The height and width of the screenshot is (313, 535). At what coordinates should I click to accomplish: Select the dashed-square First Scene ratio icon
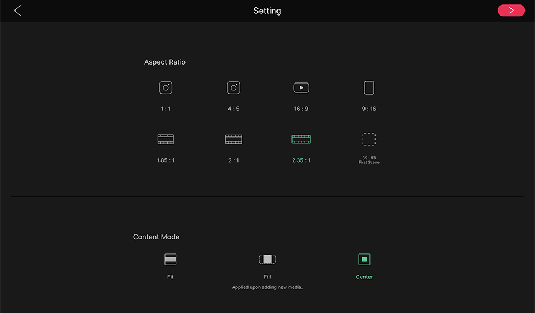click(x=369, y=139)
